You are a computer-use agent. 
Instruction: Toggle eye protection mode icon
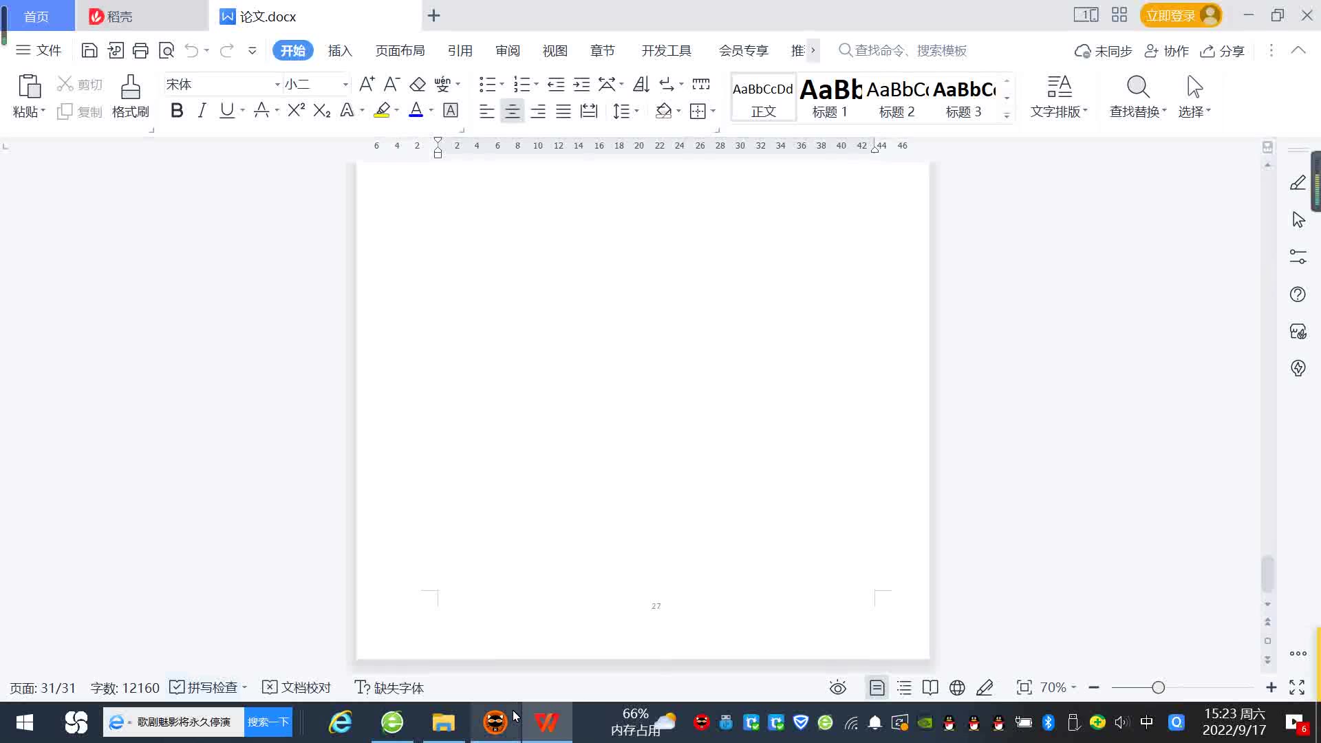pos(837,687)
